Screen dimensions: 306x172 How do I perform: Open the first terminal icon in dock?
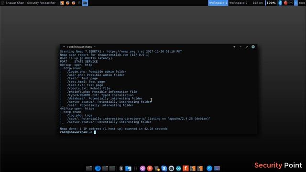[x=89, y=168]
